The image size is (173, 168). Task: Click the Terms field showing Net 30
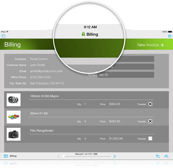tap(126, 75)
